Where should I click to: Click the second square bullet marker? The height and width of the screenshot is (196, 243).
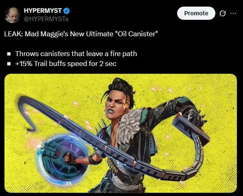[9, 64]
